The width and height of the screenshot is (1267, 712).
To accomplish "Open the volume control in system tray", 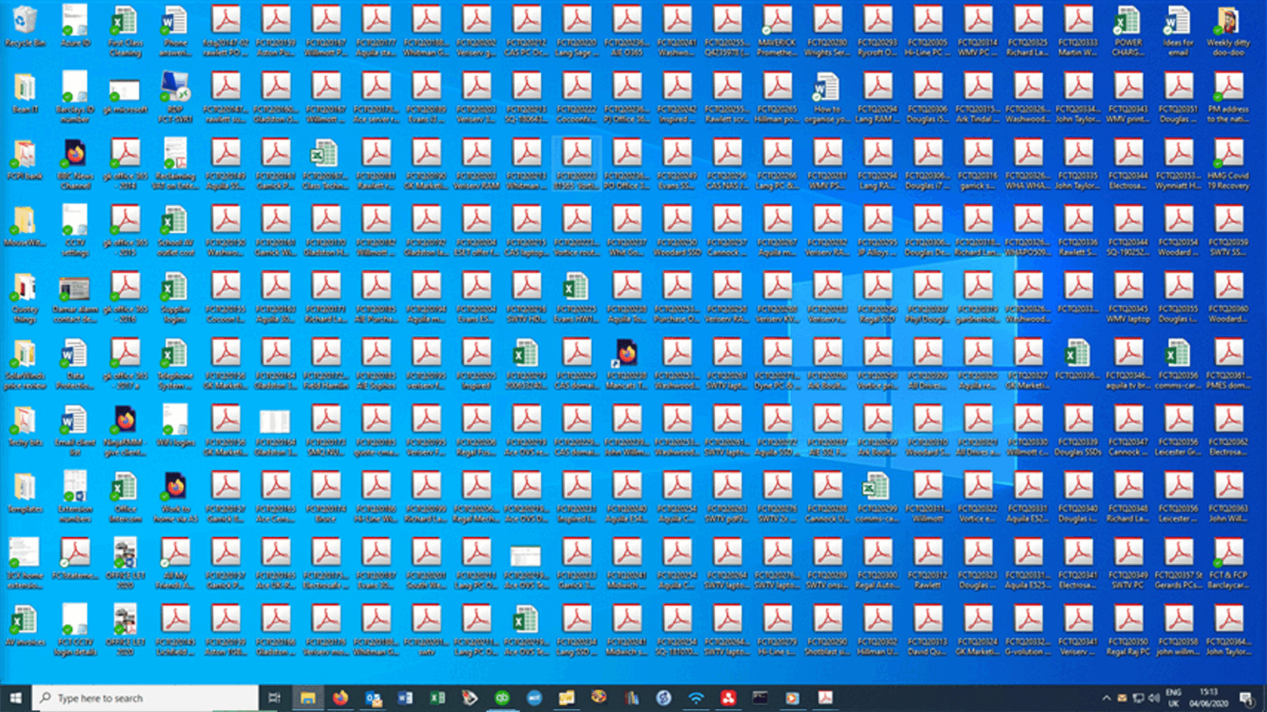I will point(1153,698).
